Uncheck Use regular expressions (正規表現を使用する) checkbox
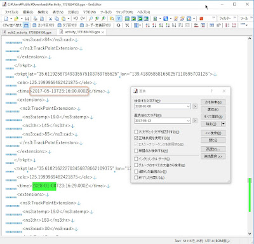This screenshot has width=254, height=244. [x=136, y=138]
